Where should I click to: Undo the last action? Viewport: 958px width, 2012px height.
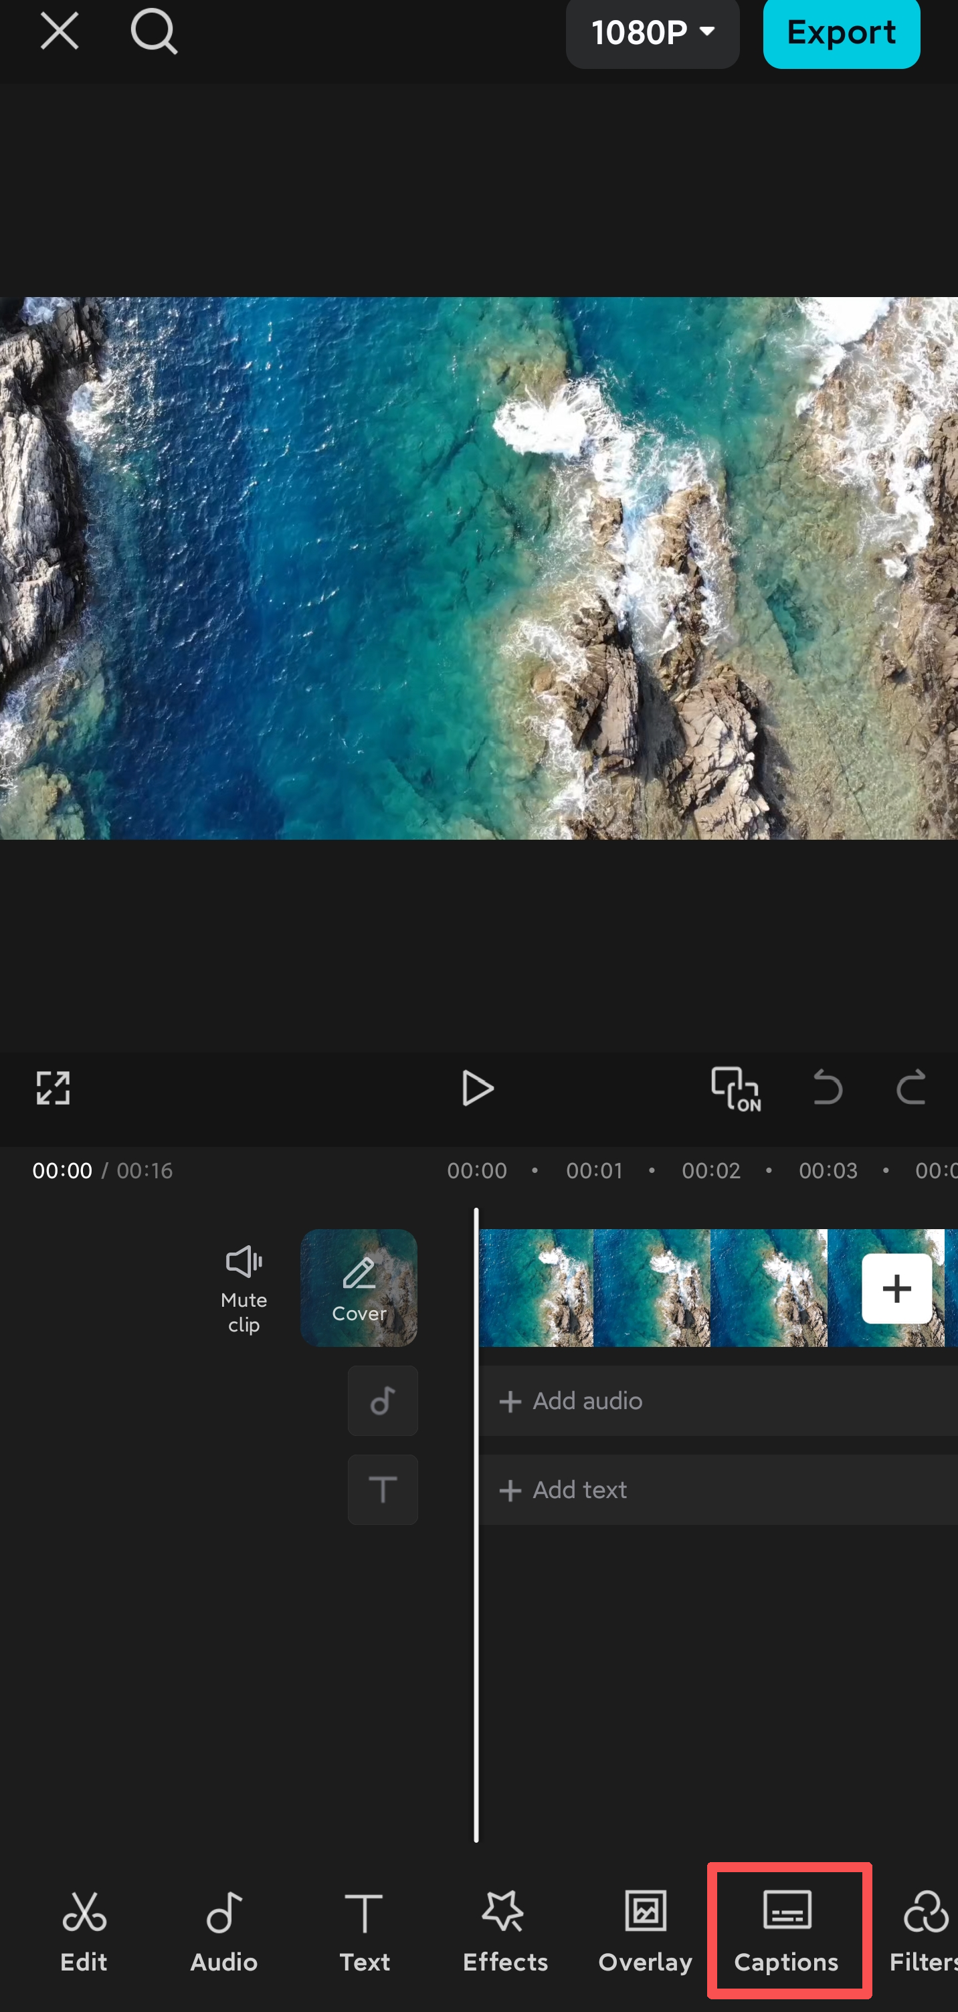click(828, 1088)
